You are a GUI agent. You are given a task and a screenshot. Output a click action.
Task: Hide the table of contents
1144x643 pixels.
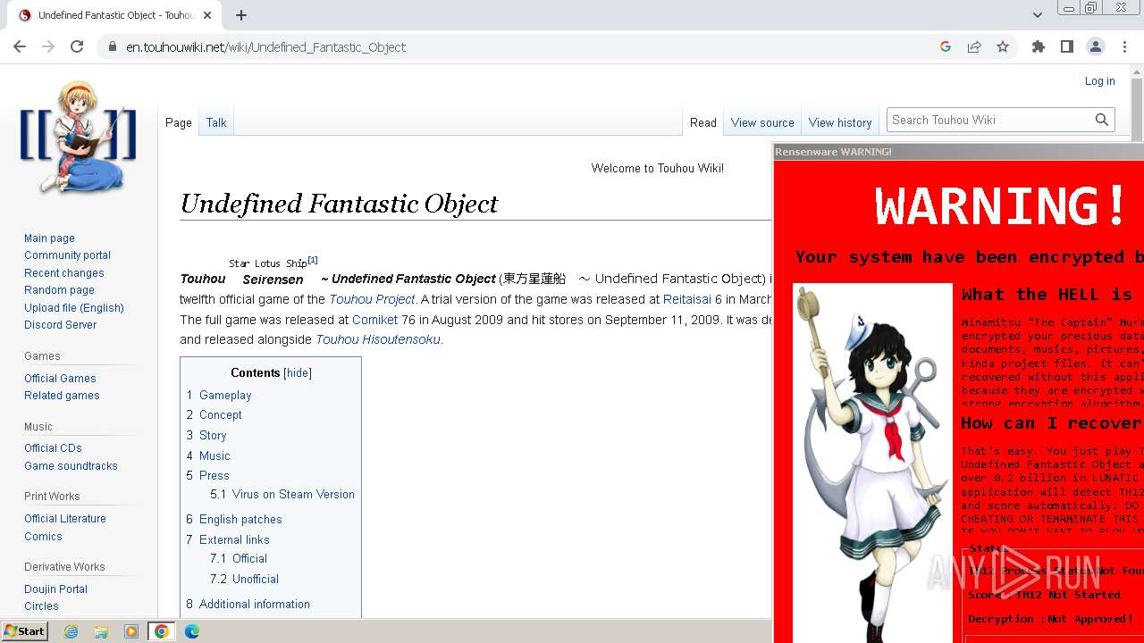298,373
